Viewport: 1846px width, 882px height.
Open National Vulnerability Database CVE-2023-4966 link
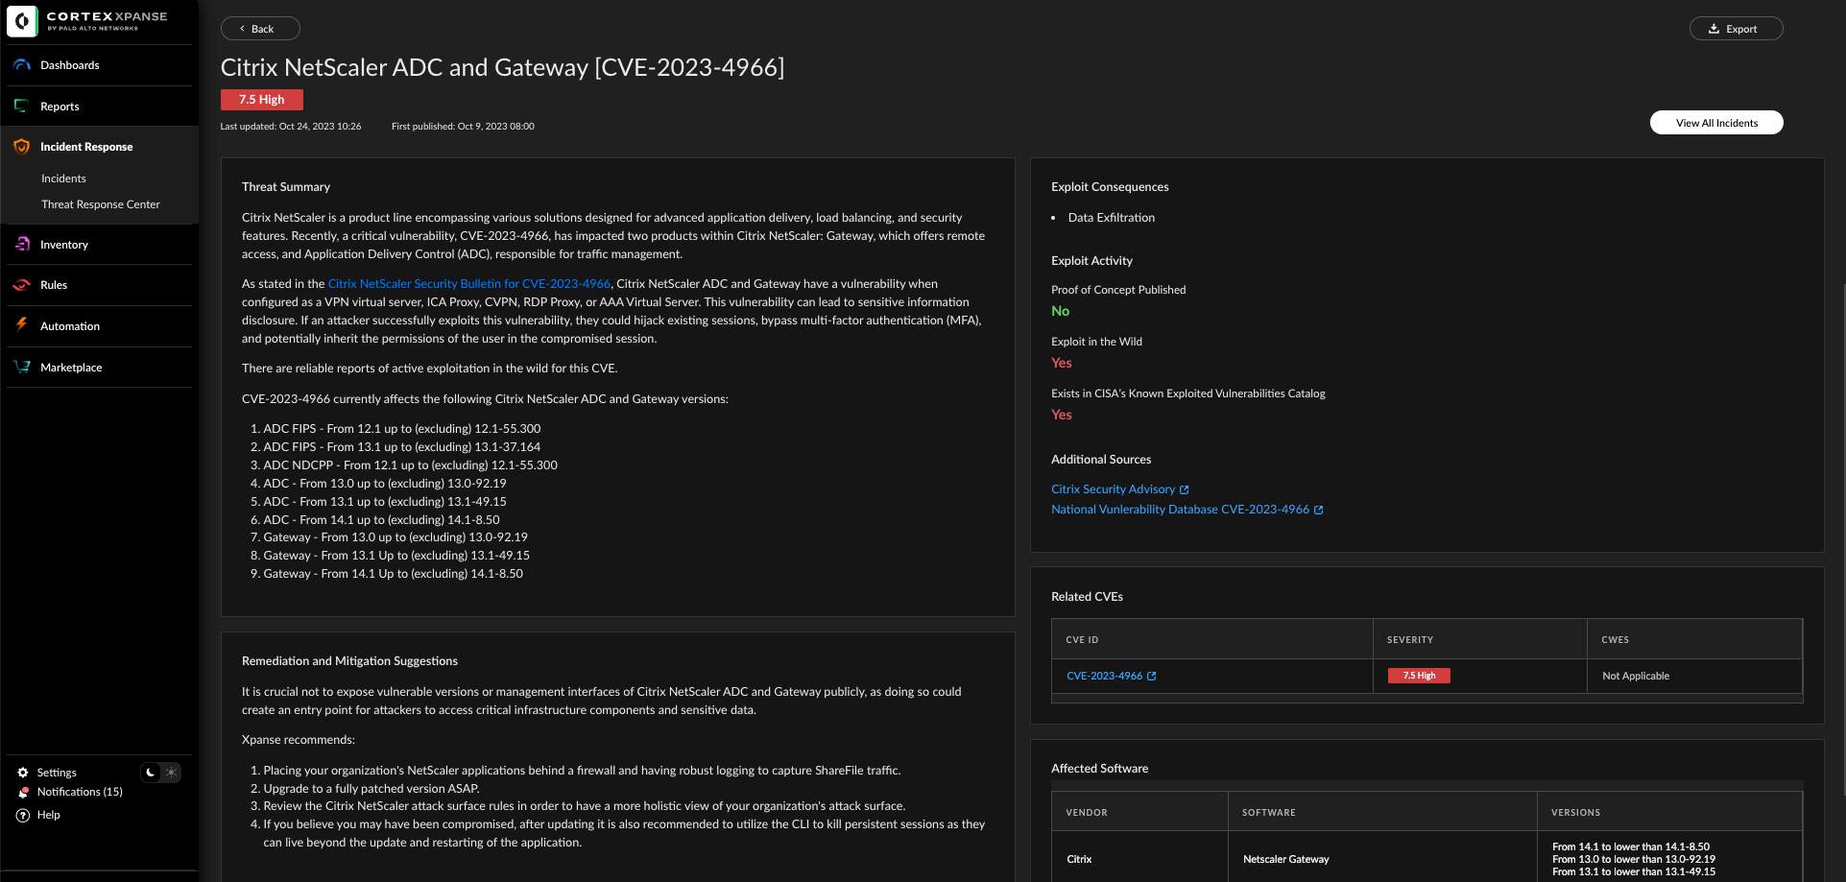coord(1180,510)
